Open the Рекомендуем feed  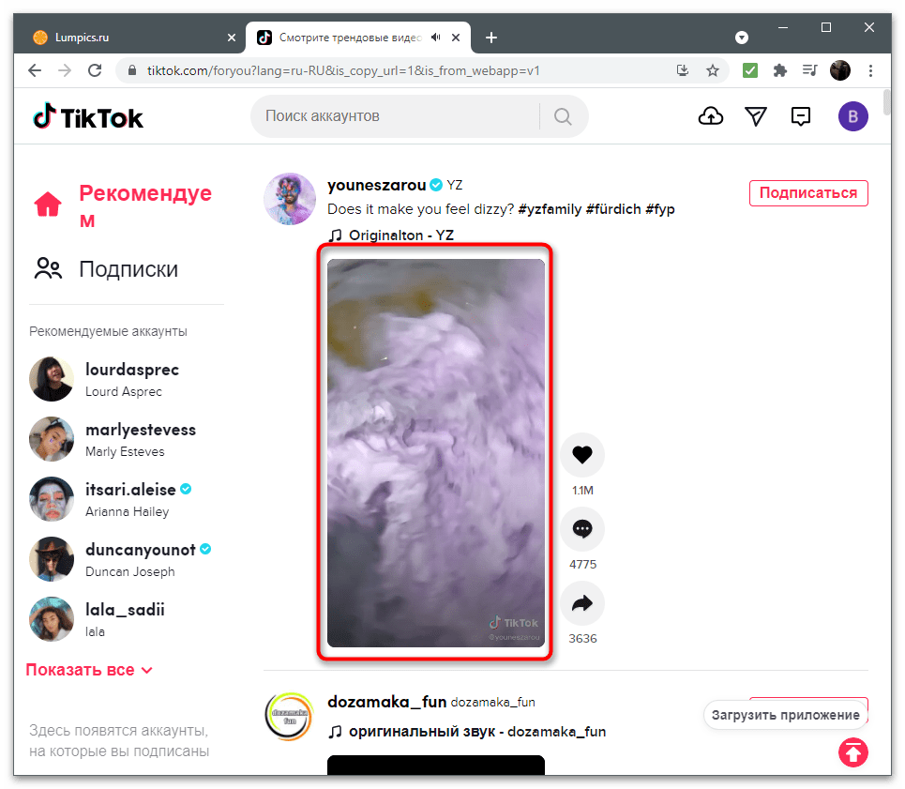pyautogui.click(x=145, y=206)
